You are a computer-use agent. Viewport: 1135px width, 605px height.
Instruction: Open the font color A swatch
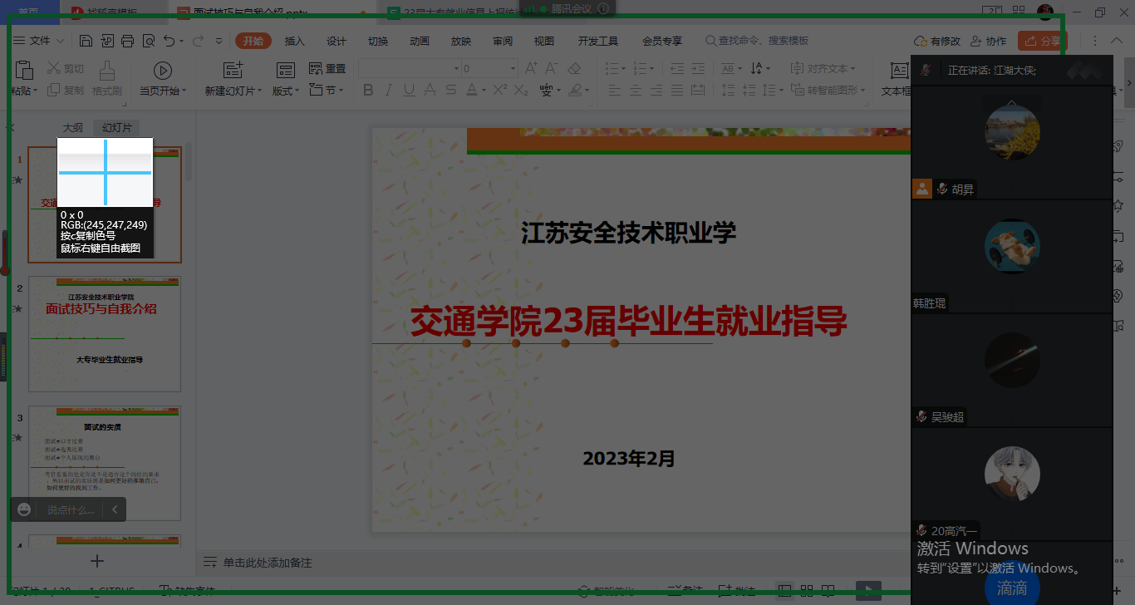point(471,90)
